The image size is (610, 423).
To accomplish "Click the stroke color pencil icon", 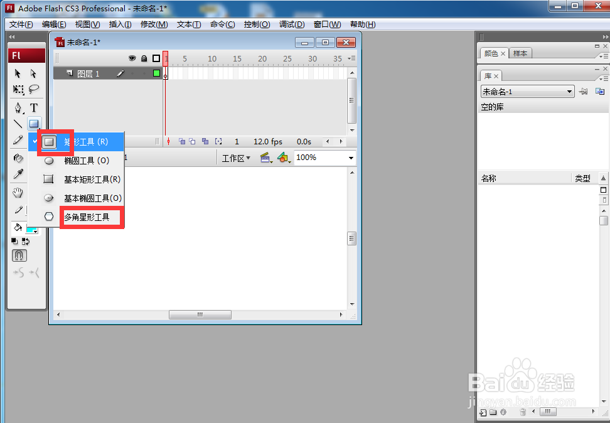I will coord(18,210).
